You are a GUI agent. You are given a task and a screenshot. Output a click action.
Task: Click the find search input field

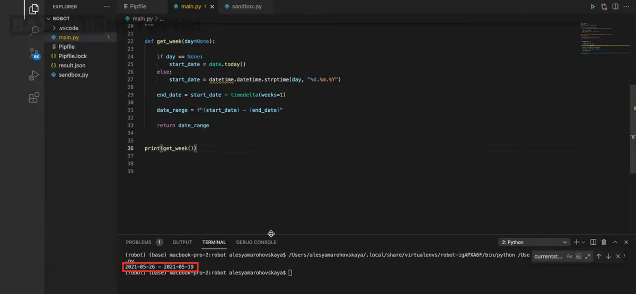[547, 256]
